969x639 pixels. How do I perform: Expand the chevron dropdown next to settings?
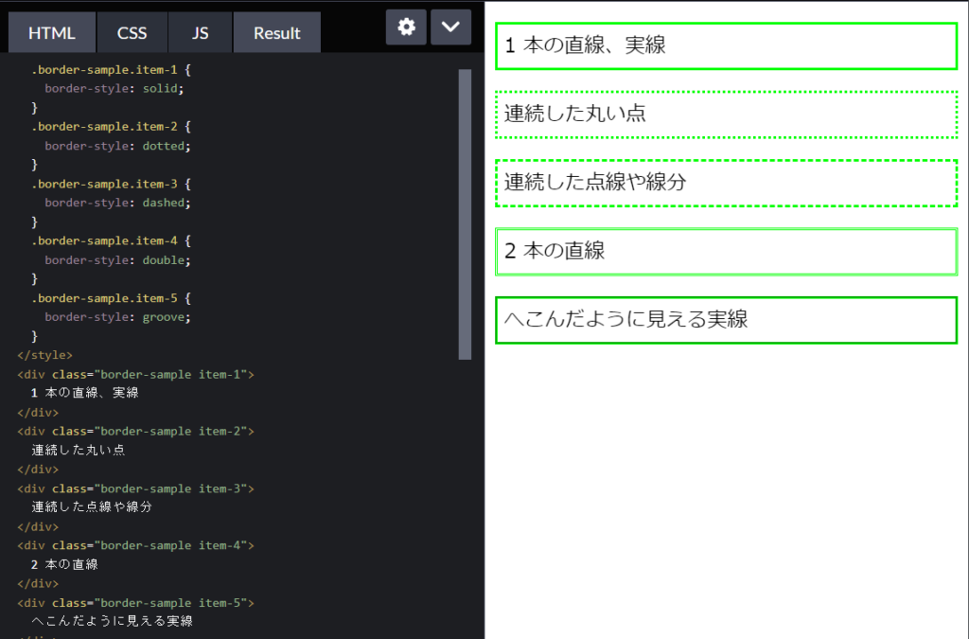click(450, 27)
